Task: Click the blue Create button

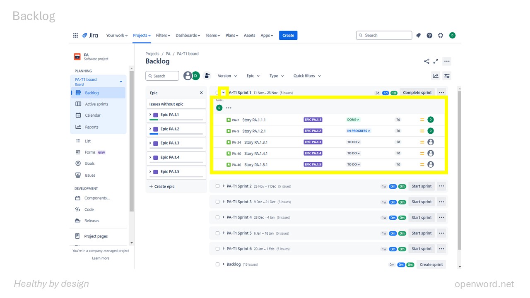Action: click(x=288, y=36)
